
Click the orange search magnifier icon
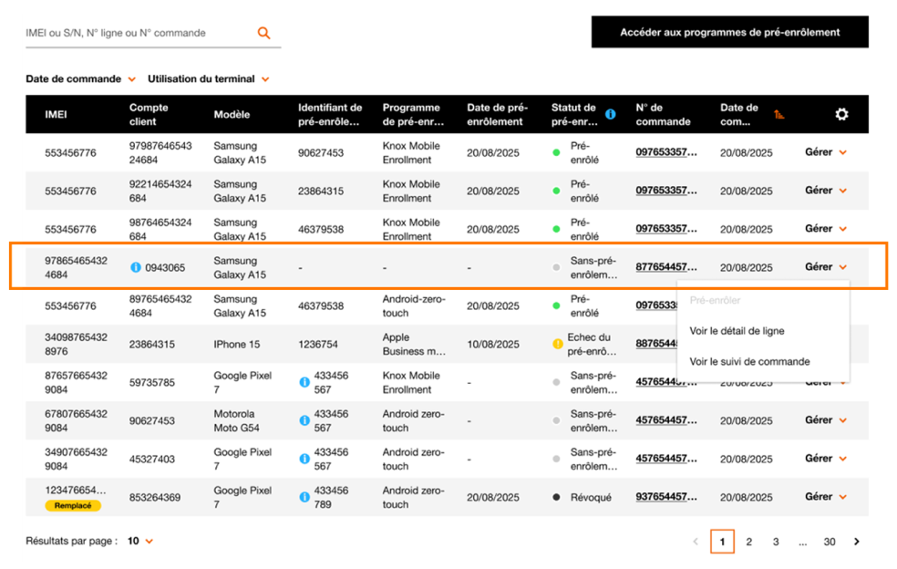click(263, 33)
